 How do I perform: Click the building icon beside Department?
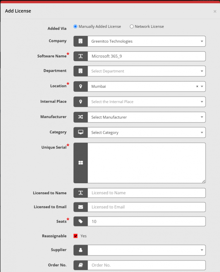point(80,71)
